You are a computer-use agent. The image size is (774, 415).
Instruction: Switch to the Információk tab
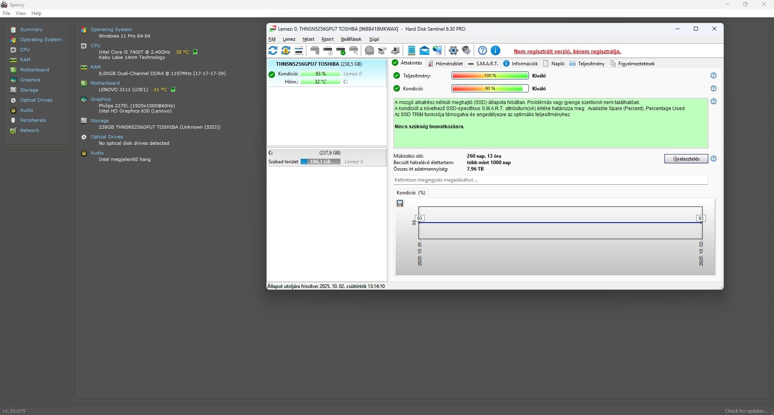pos(520,63)
